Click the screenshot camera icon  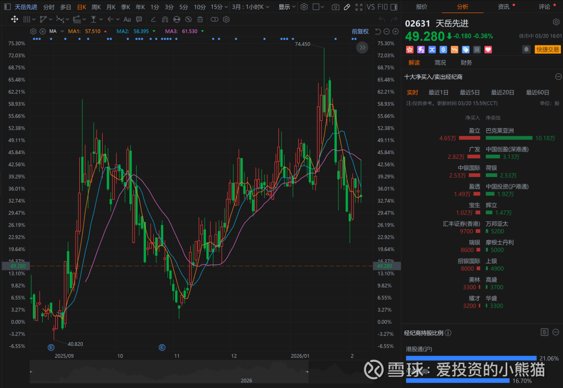click(x=335, y=7)
